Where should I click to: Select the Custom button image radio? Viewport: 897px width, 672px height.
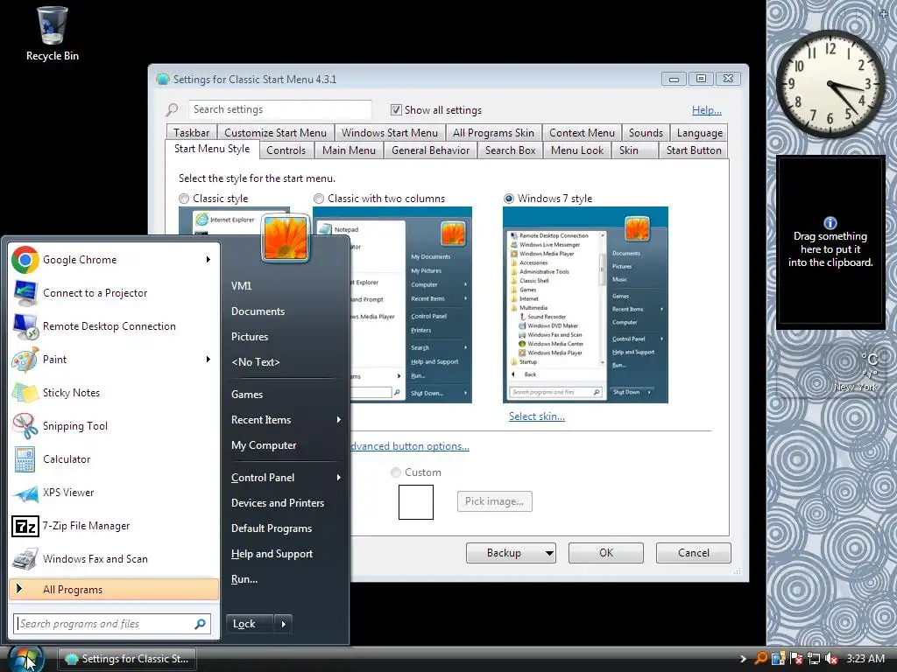tap(395, 472)
